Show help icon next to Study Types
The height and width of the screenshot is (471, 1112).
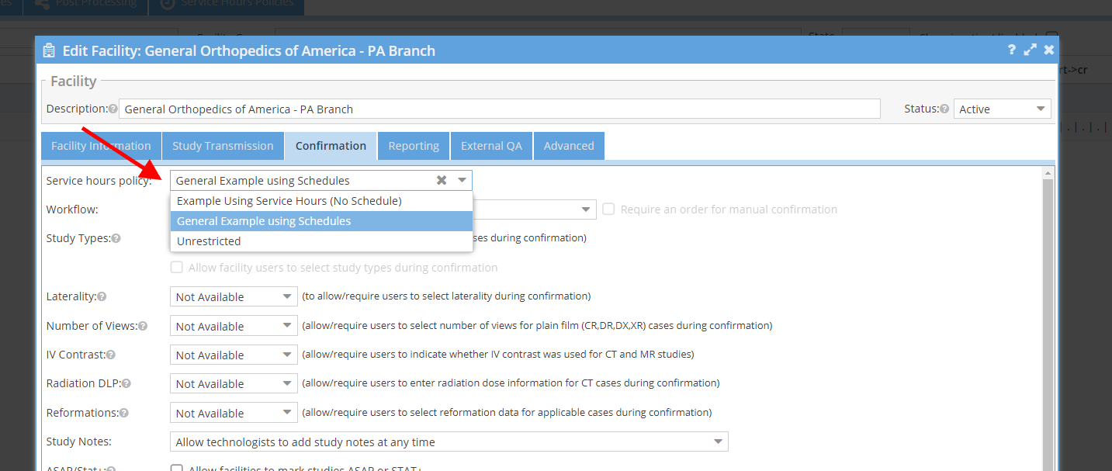click(x=116, y=239)
